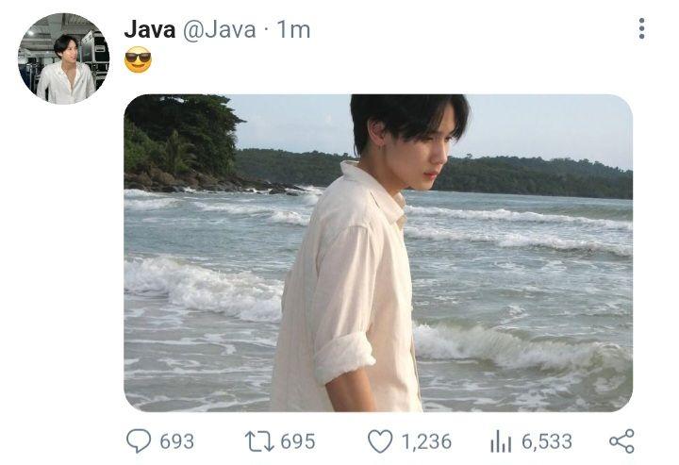
Task: Open the tweet via 1m timestamp
Action: click(293, 30)
